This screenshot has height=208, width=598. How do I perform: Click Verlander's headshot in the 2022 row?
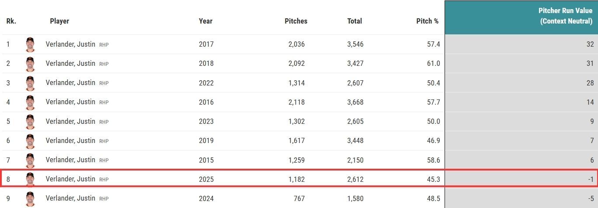30,83
